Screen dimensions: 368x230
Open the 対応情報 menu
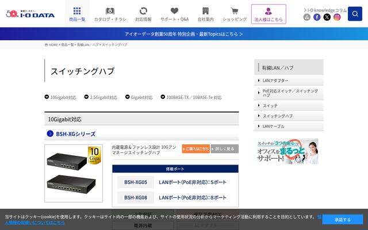(143, 14)
